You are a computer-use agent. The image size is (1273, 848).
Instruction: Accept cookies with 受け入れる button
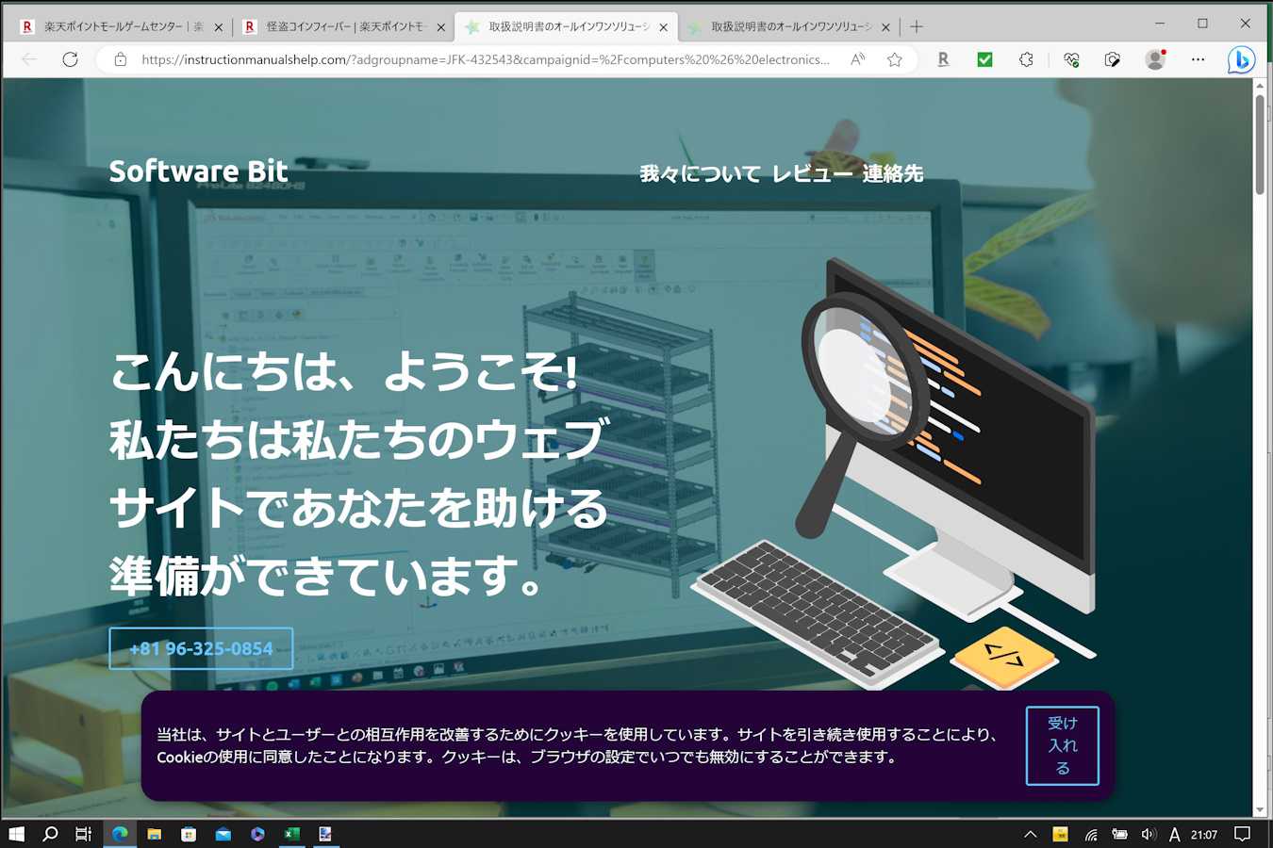click(1062, 745)
